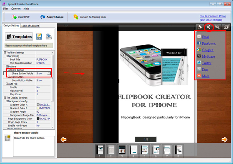This screenshot has height=164, width=233.
Task: Collapse the Share button node
Action: 9,70
